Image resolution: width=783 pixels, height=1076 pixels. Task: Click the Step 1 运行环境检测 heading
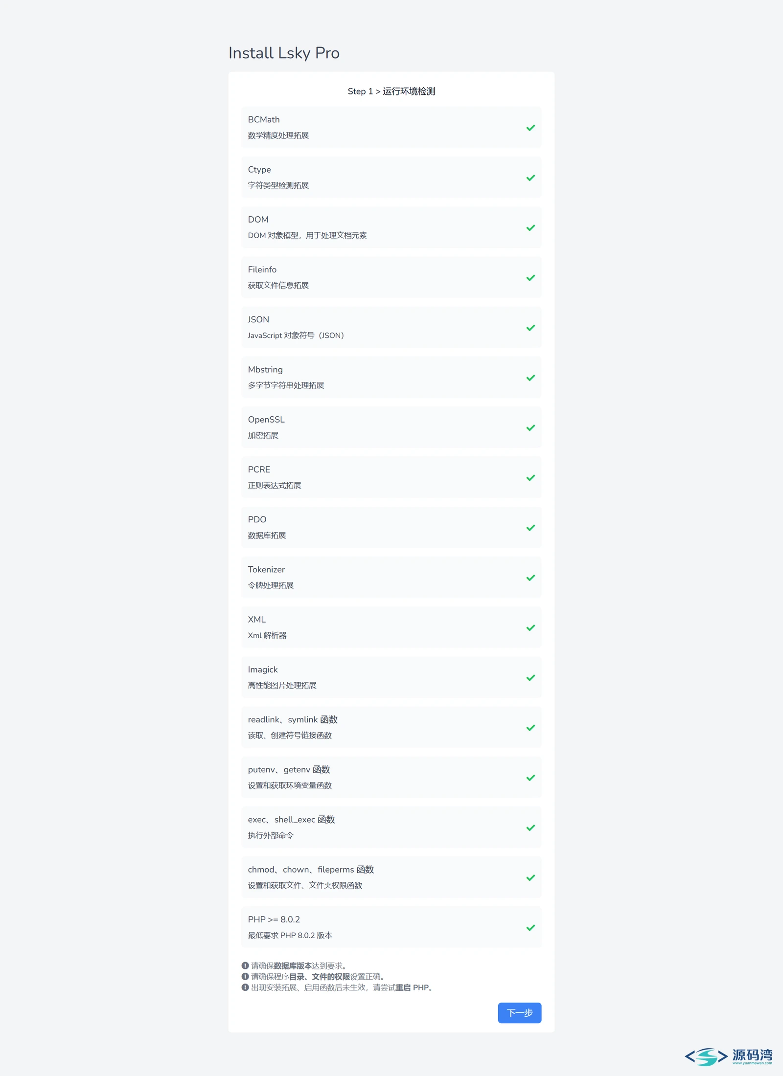point(391,91)
